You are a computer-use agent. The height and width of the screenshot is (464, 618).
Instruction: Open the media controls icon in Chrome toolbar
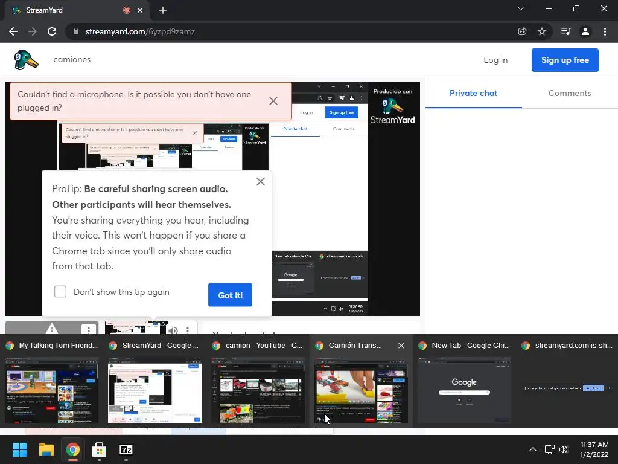click(x=565, y=31)
